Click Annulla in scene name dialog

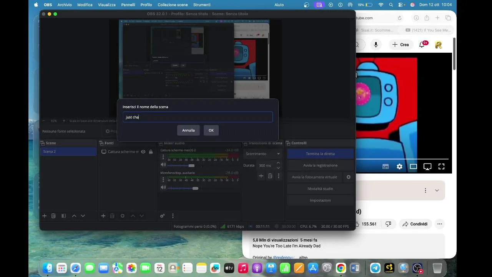pos(188,130)
